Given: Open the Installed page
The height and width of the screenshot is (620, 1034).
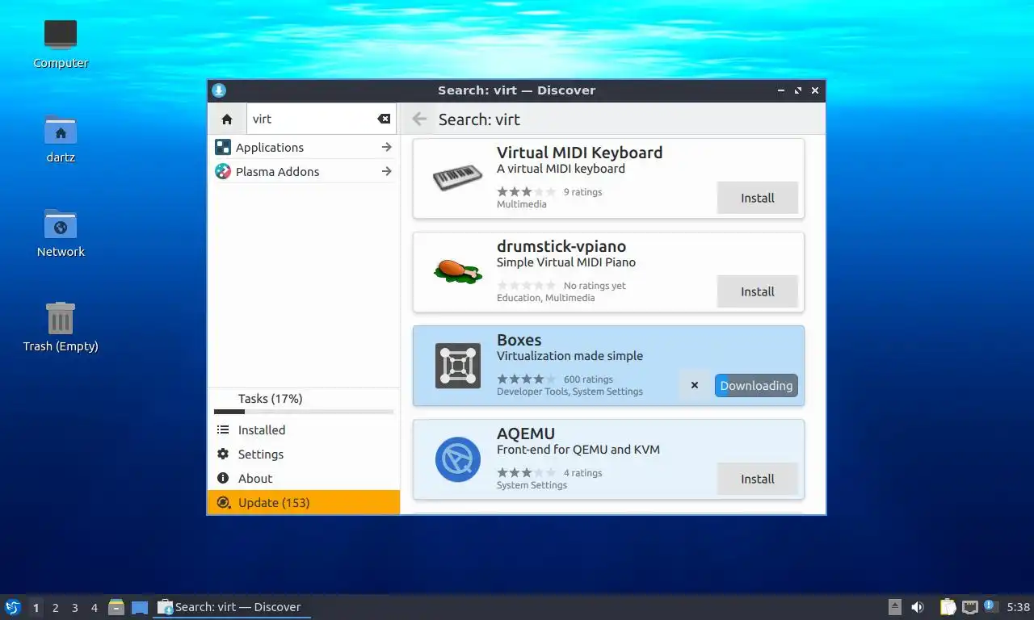Looking at the screenshot, I should pyautogui.click(x=304, y=430).
